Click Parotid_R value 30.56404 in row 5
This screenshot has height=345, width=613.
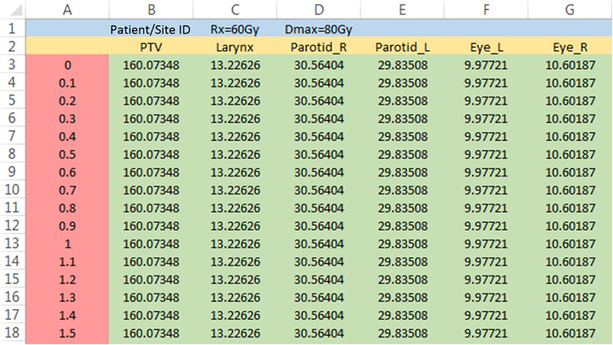tap(319, 101)
